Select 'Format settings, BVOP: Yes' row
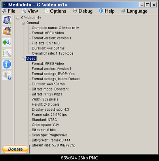159x161 pixels. (x=53, y=74)
